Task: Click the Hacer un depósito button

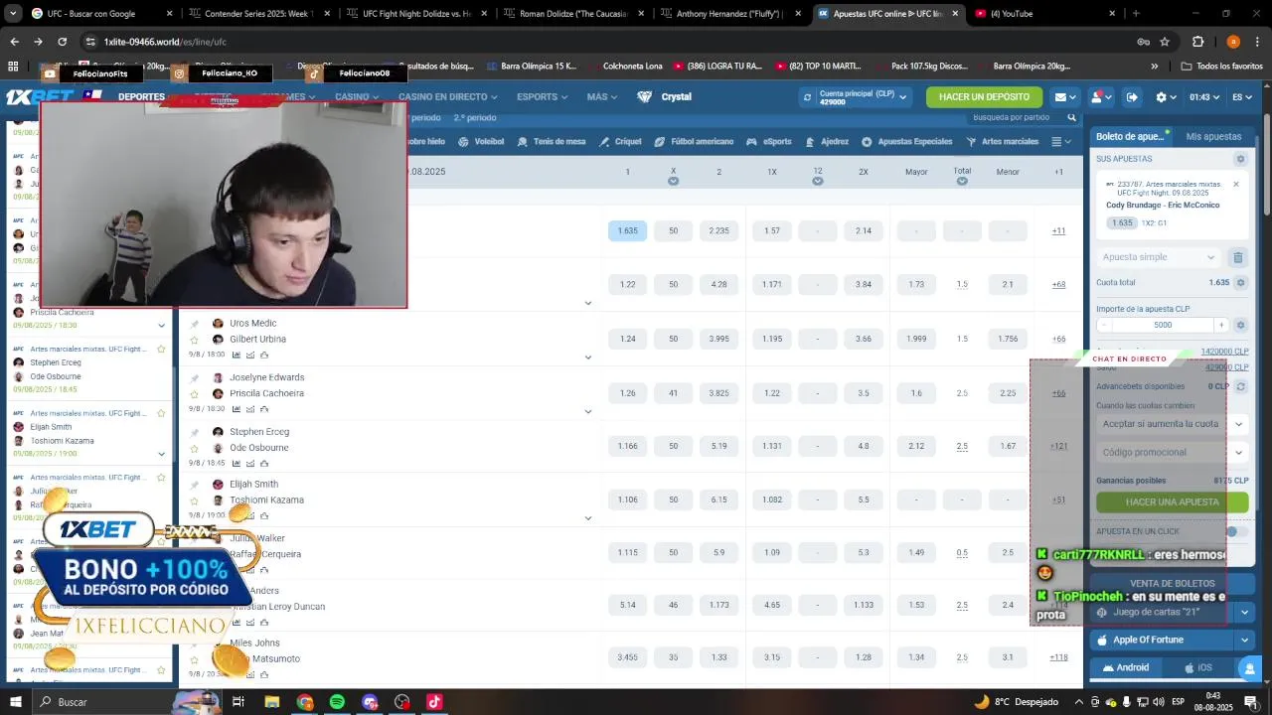Action: click(x=984, y=97)
